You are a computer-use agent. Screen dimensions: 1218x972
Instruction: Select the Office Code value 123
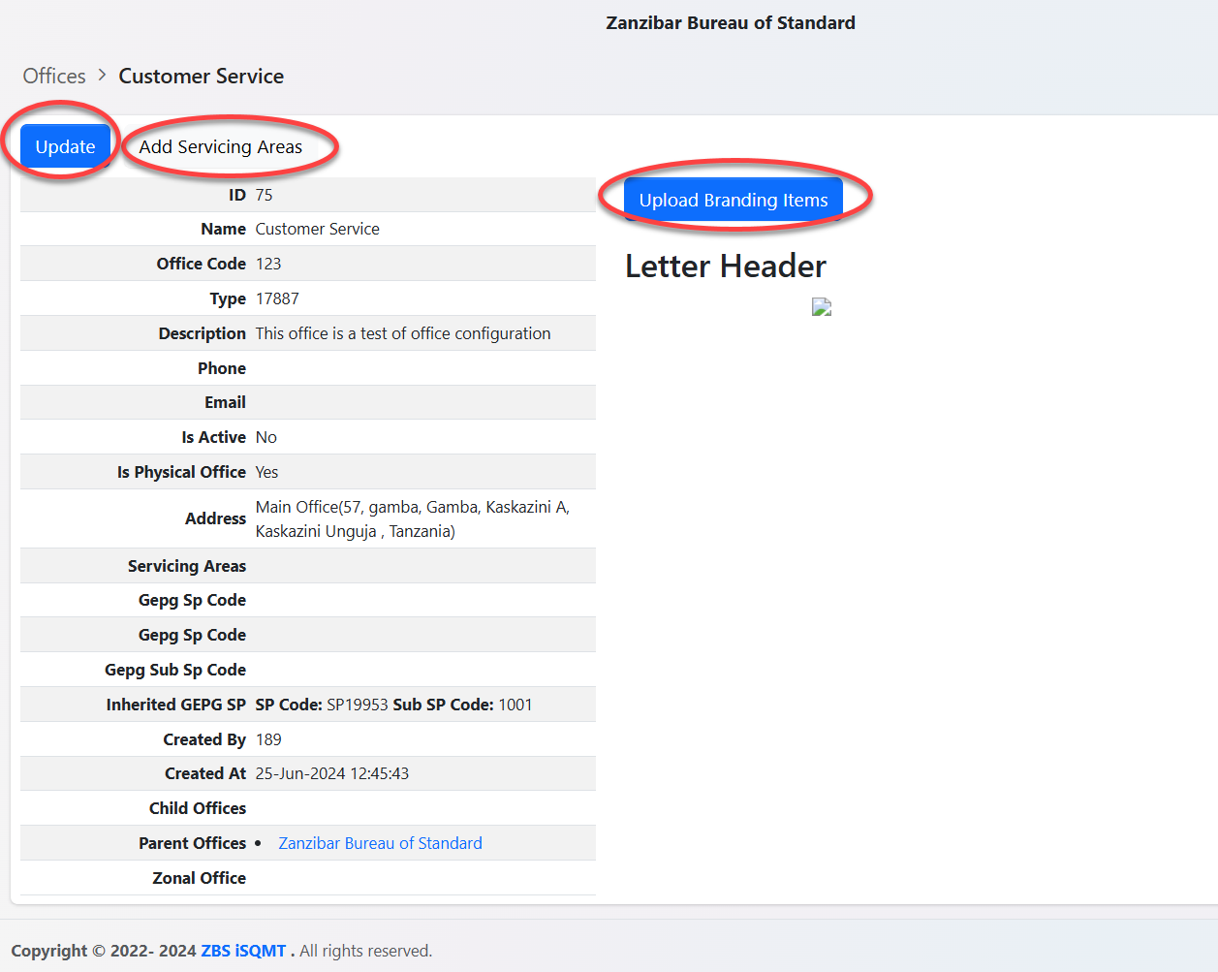coord(268,264)
